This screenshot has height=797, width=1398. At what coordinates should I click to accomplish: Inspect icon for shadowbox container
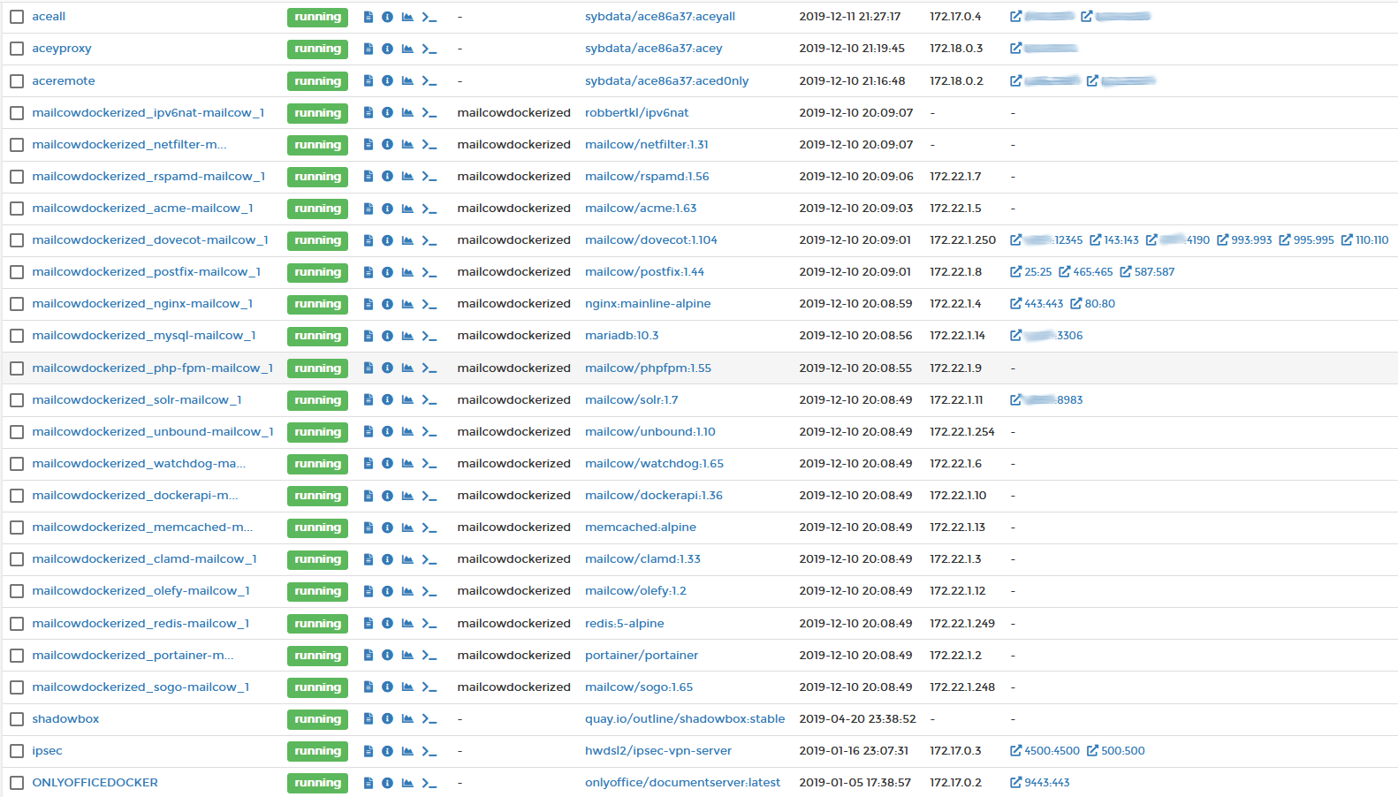point(387,718)
